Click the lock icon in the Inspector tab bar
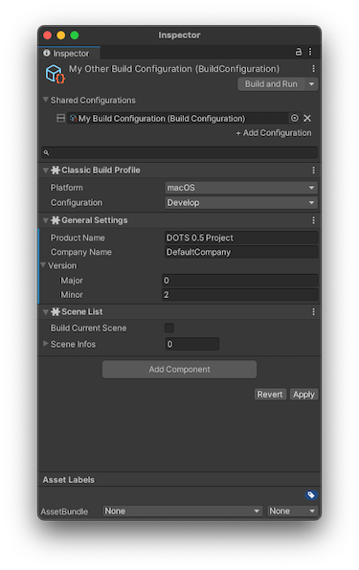The image size is (359, 570). coord(298,52)
